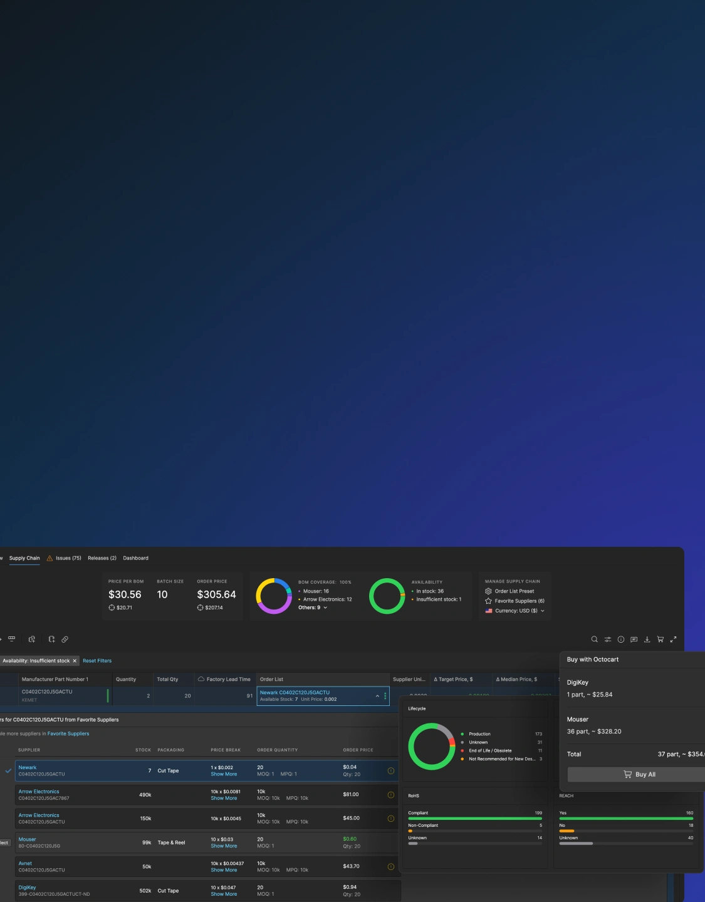Screen dimensions: 705x902
Task: Click the info circle toolbar icon
Action: click(x=620, y=640)
